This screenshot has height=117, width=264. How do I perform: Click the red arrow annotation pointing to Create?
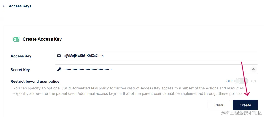(245, 79)
